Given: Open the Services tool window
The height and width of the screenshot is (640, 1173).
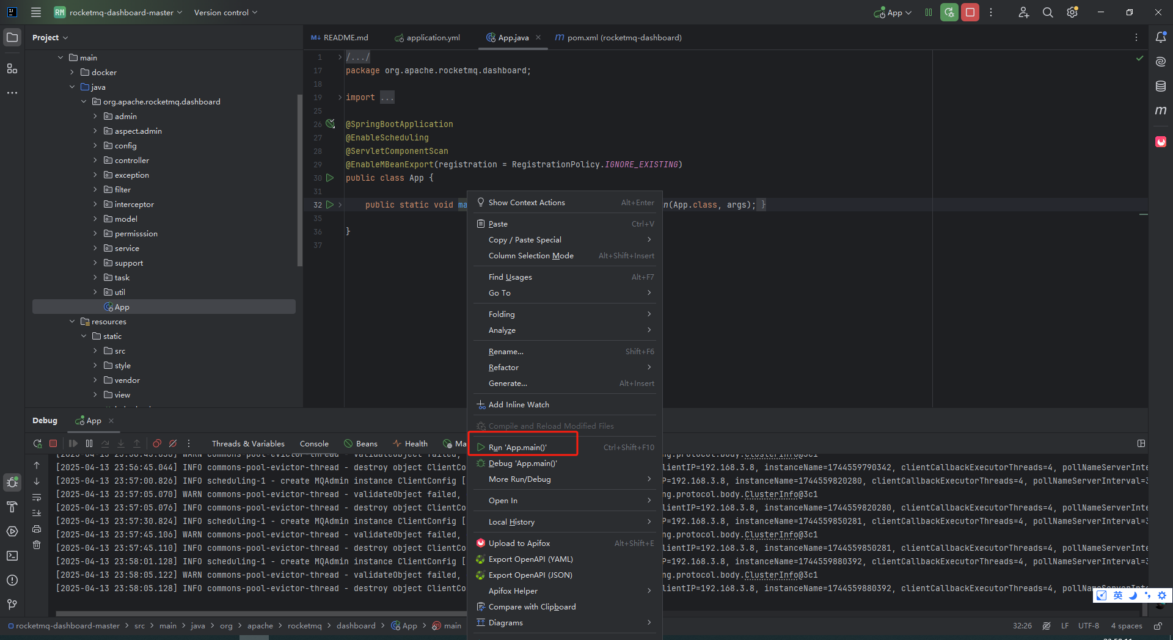Looking at the screenshot, I should click(x=12, y=531).
